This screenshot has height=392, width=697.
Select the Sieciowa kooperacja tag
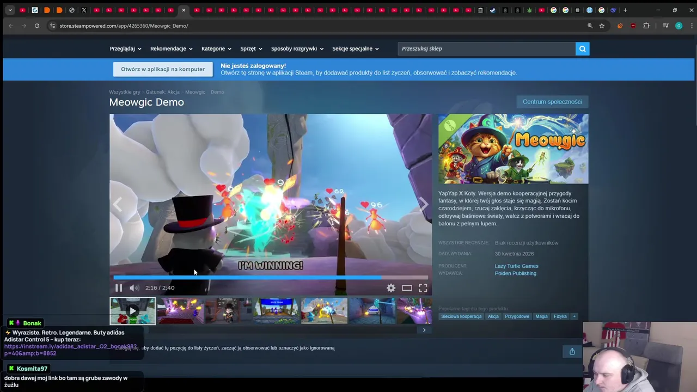[461, 316]
